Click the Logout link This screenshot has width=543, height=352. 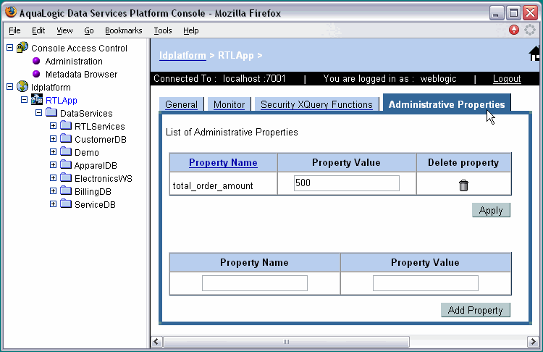click(507, 79)
